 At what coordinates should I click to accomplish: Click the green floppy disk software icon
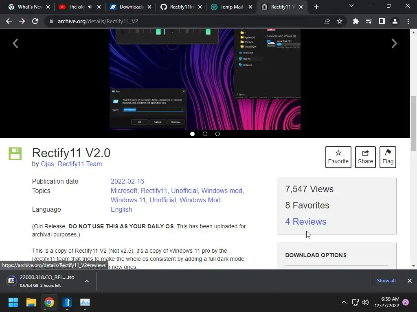[15, 154]
